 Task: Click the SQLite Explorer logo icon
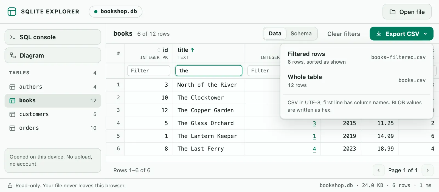click(12, 12)
